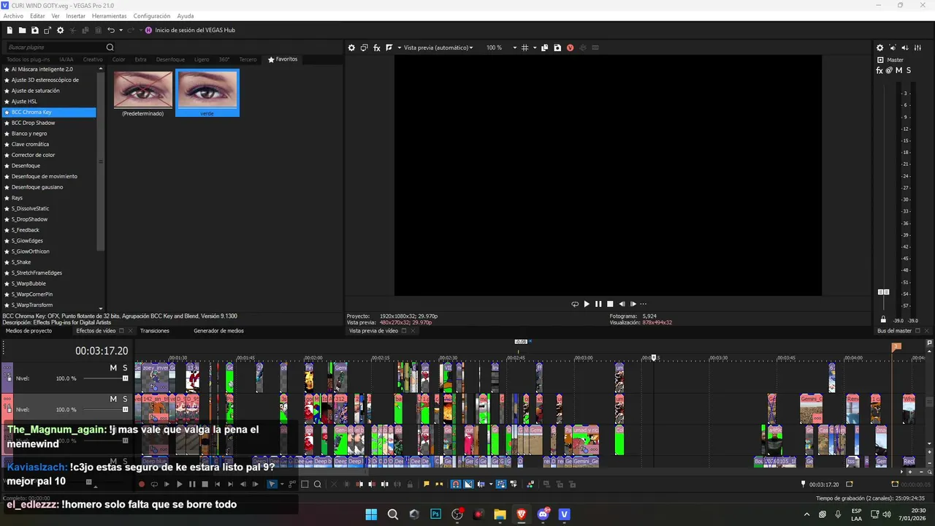
Task: Copy preview snapshot to clipboard
Action: [x=544, y=47]
